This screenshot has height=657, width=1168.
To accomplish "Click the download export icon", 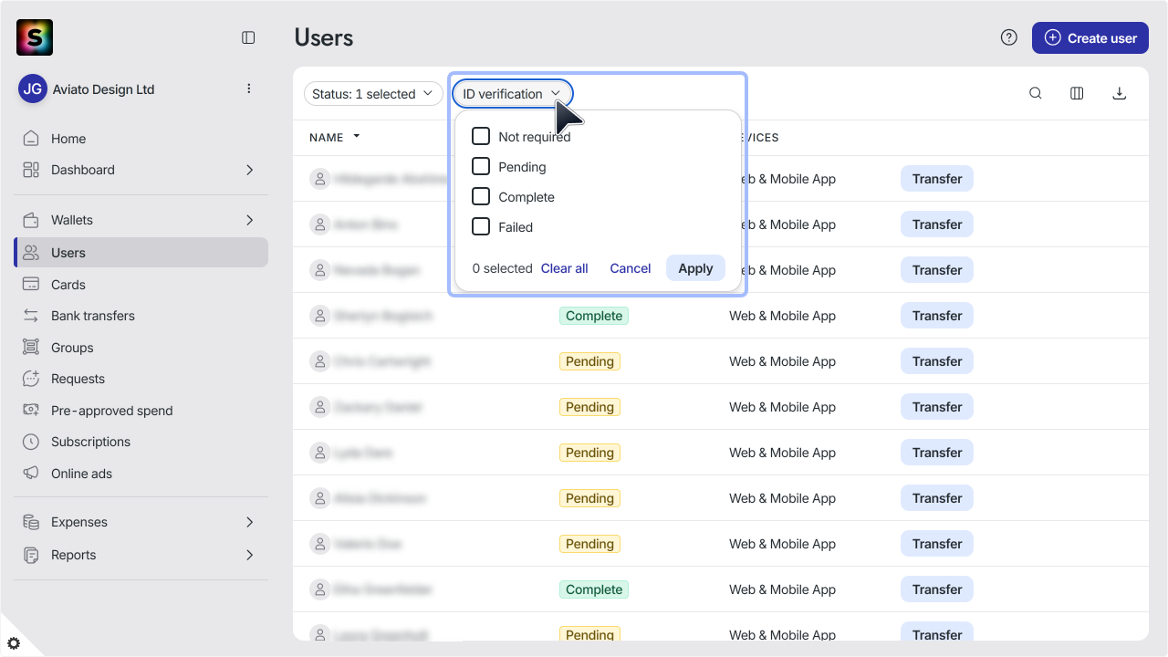I will click(x=1119, y=93).
